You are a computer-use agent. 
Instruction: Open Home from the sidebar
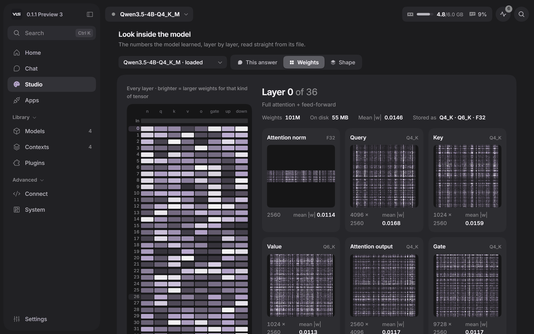pyautogui.click(x=52, y=53)
